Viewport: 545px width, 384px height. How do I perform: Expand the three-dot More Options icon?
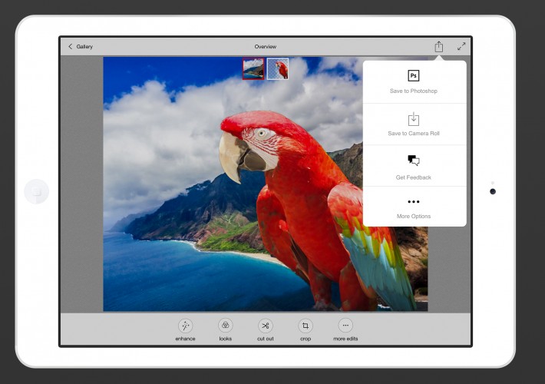(414, 202)
